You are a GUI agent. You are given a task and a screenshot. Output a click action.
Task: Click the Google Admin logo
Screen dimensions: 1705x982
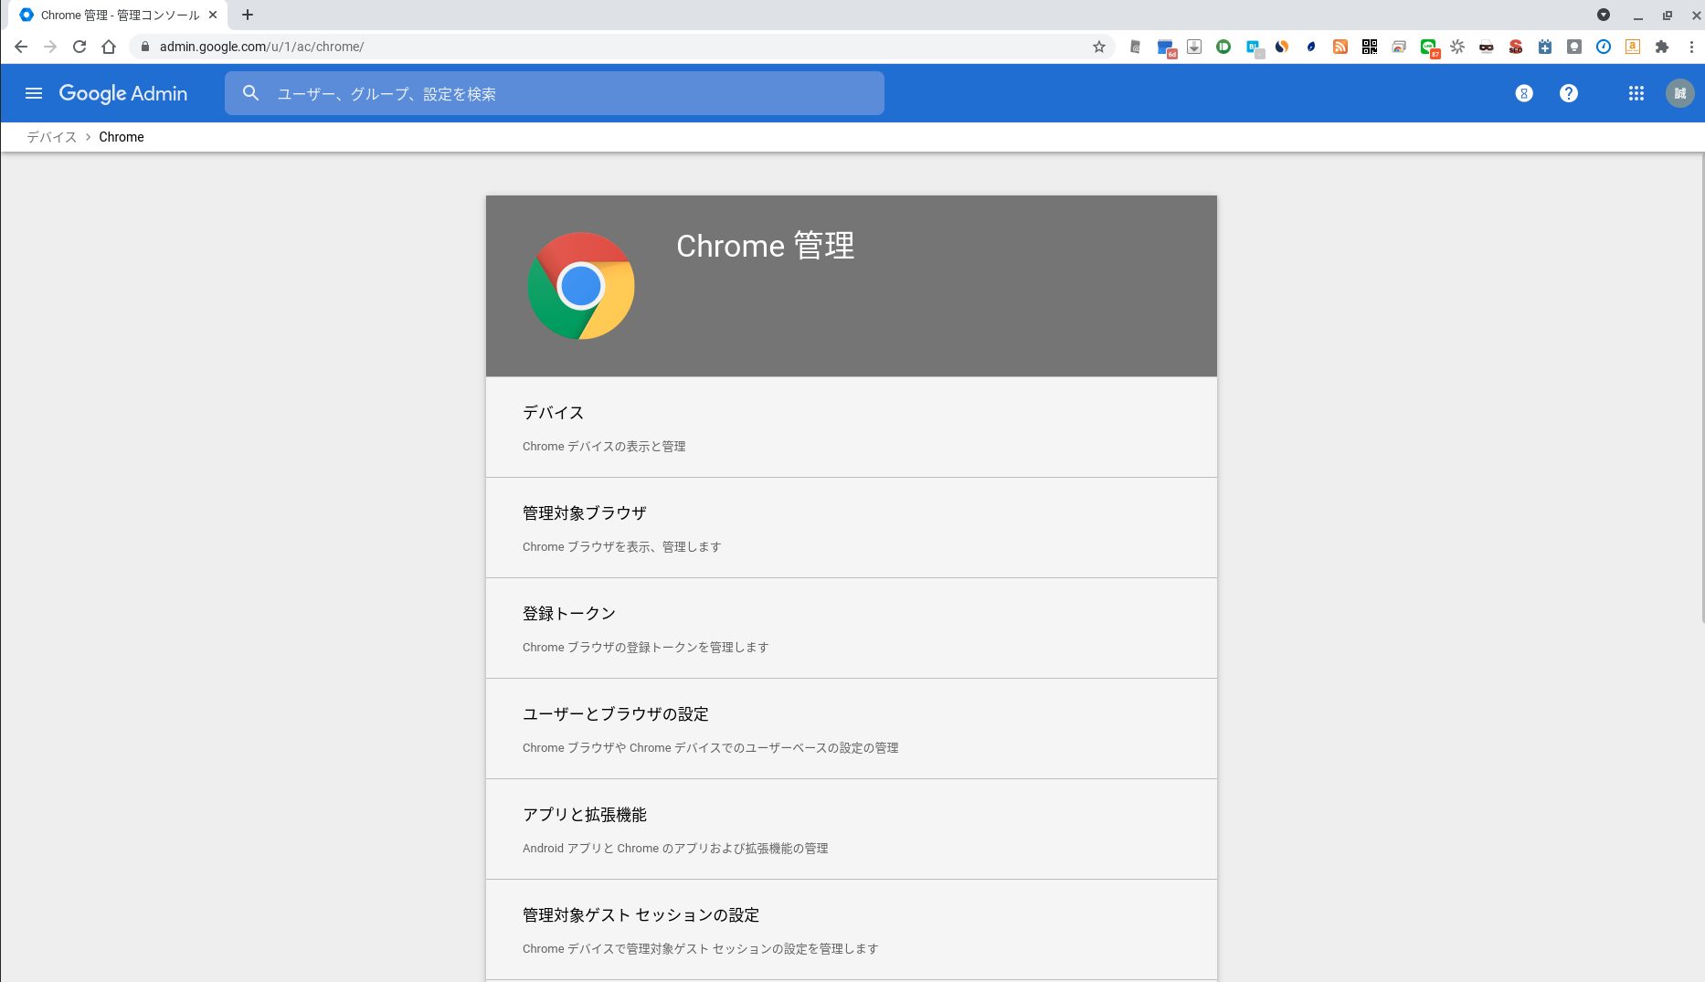click(123, 93)
